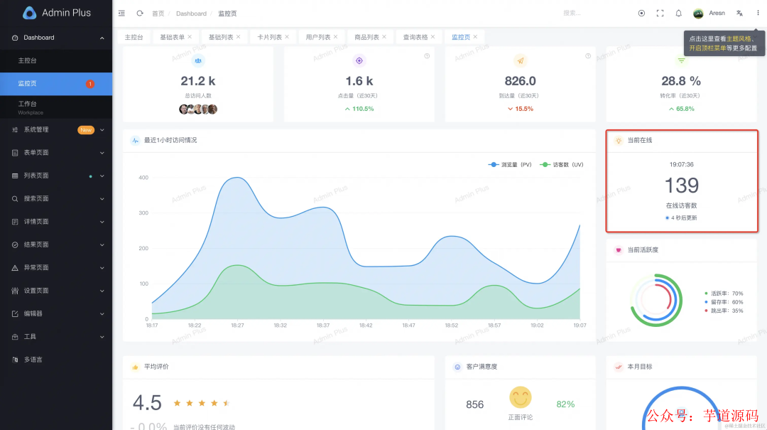The width and height of the screenshot is (767, 430).
Task: Click the help icon on 点击量 card
Action: pyautogui.click(x=427, y=56)
